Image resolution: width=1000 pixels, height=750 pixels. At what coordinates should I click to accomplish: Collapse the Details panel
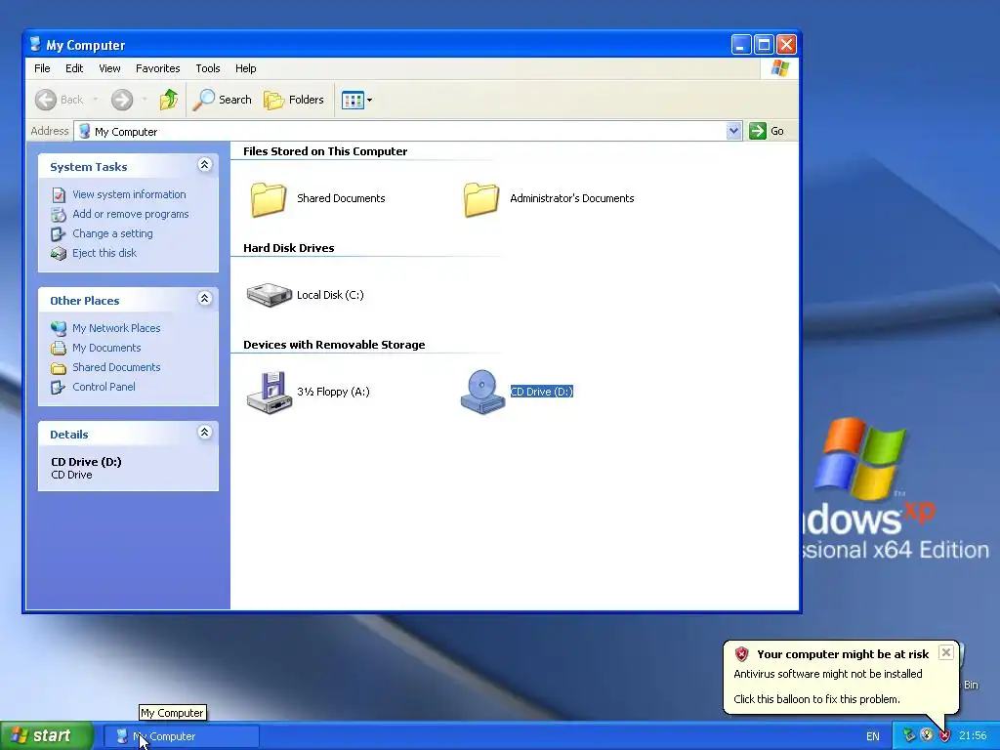[204, 433]
